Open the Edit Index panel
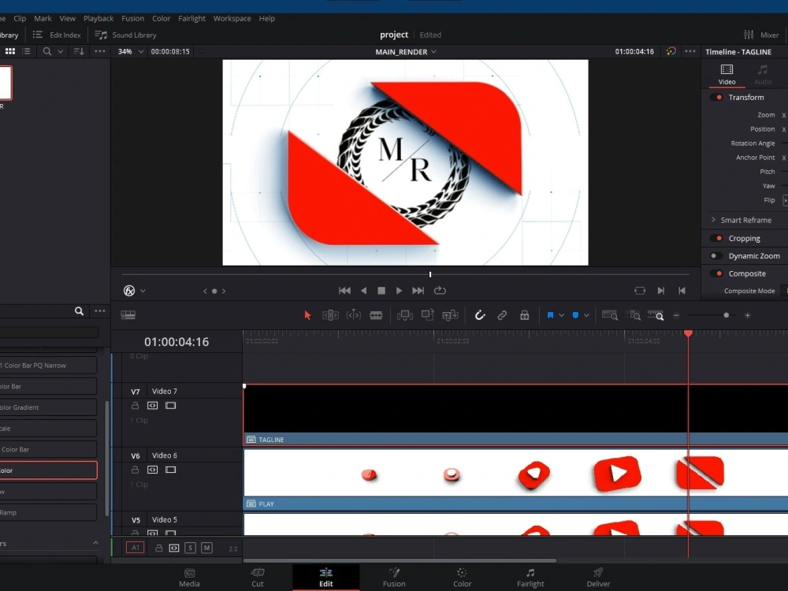The height and width of the screenshot is (591, 788). pos(57,35)
